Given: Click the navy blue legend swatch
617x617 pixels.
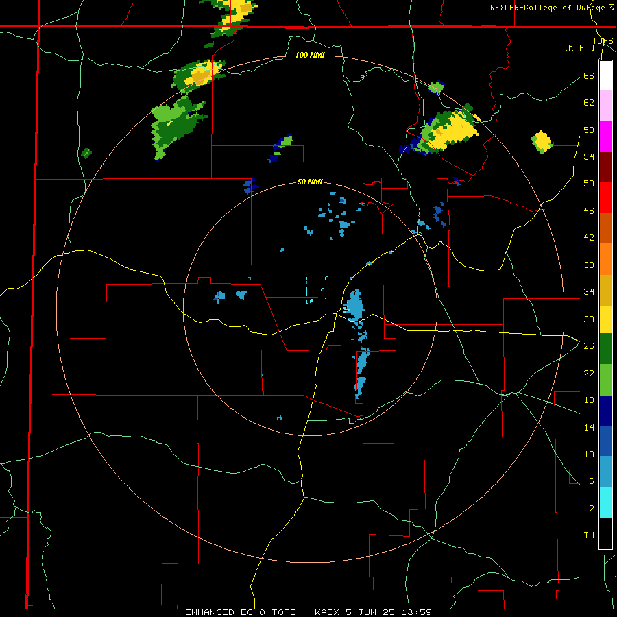Looking at the screenshot, I should (605, 411).
